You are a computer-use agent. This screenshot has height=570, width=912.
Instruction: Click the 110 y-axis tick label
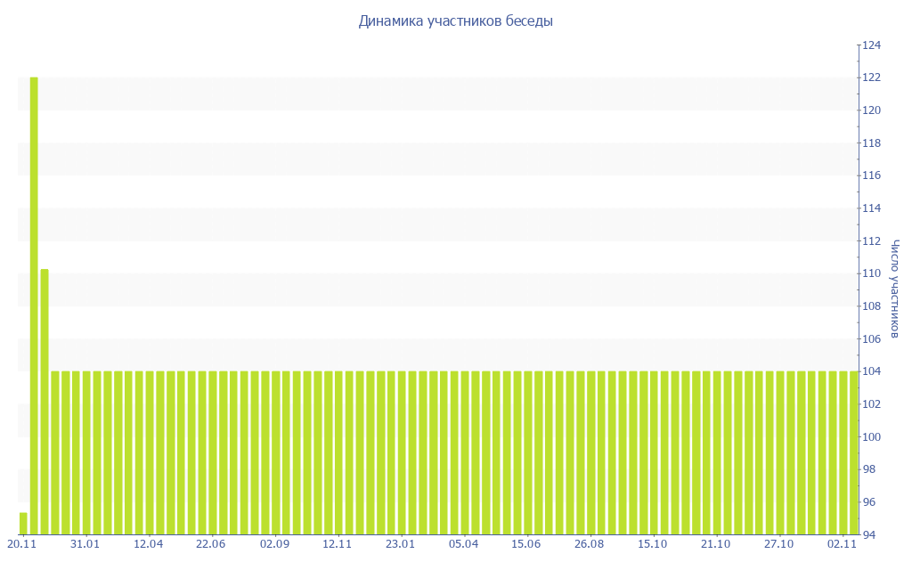[x=870, y=273]
